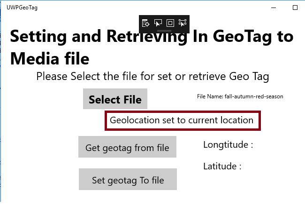Open Go to Live Visual Tree
This screenshot has width=305, height=223.
tap(146, 23)
